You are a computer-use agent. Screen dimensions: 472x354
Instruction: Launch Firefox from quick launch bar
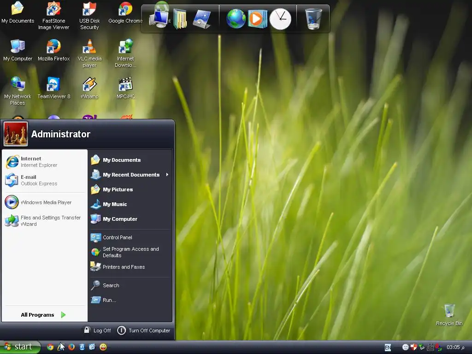[x=71, y=347]
